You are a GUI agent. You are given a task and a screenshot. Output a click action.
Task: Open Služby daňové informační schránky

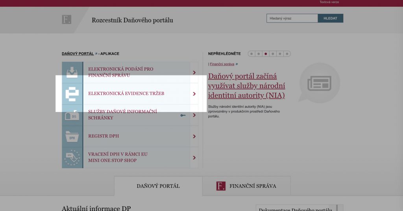point(130,115)
